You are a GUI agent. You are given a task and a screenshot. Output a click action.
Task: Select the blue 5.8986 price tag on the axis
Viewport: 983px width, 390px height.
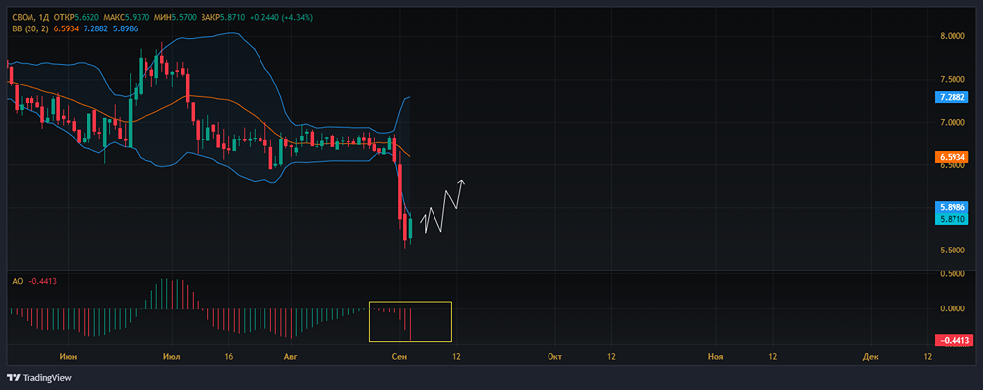pyautogui.click(x=951, y=206)
